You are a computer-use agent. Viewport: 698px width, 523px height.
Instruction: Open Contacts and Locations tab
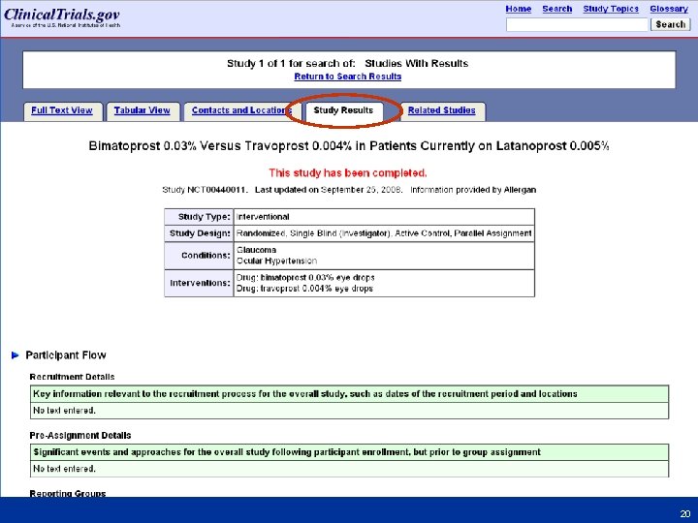click(x=241, y=110)
